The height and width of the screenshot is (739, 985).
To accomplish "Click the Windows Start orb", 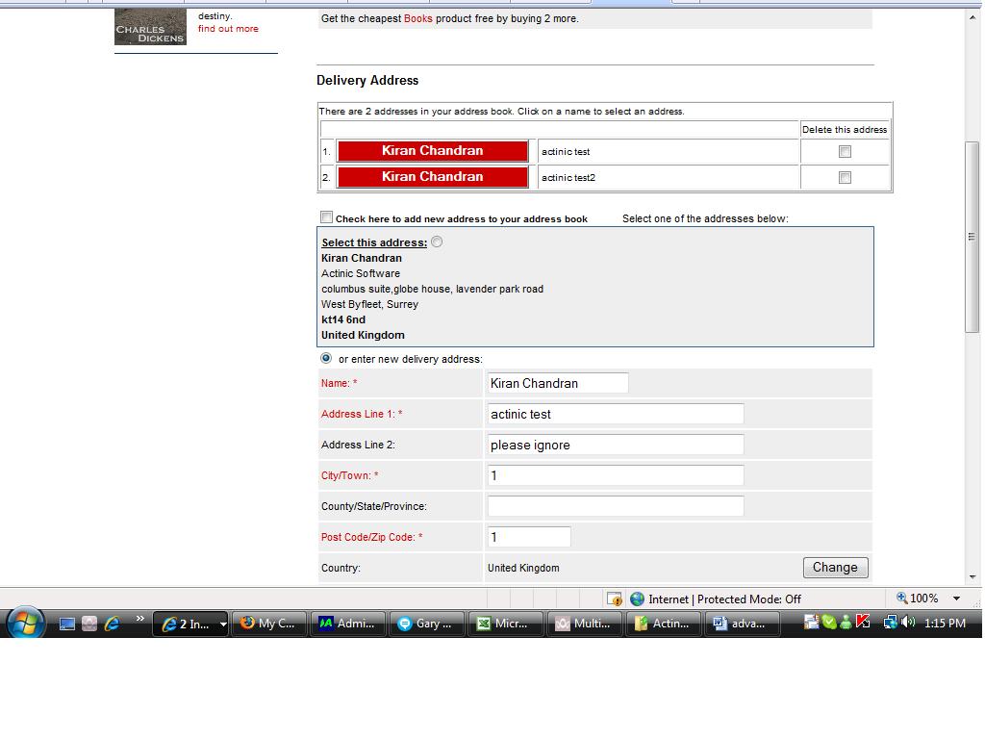I will pyautogui.click(x=24, y=623).
